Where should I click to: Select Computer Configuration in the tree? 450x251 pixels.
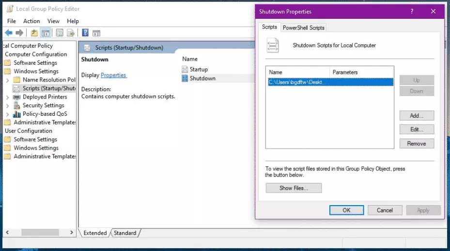point(36,55)
